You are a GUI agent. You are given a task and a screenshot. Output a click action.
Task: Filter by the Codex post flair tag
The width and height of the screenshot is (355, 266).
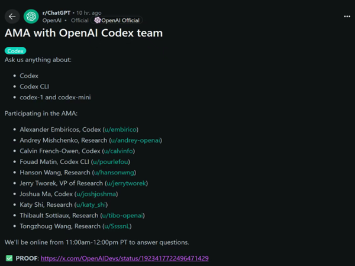click(15, 51)
